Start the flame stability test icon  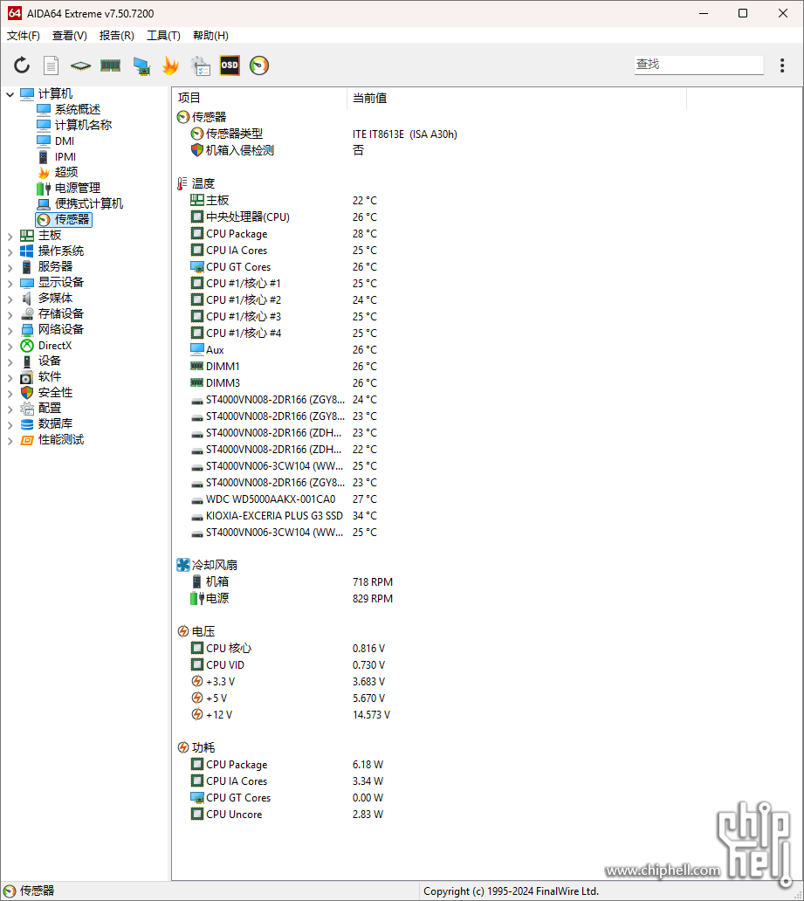pos(171,65)
